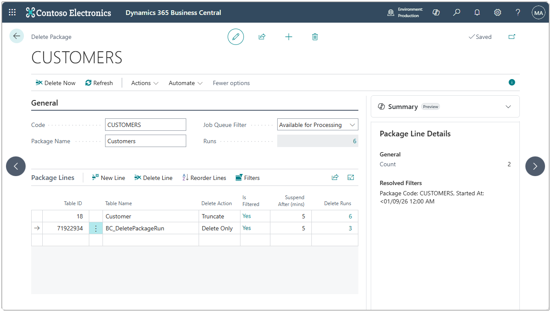551x312 pixels.
Task: Open the app launcher grid icon
Action: [12, 12]
